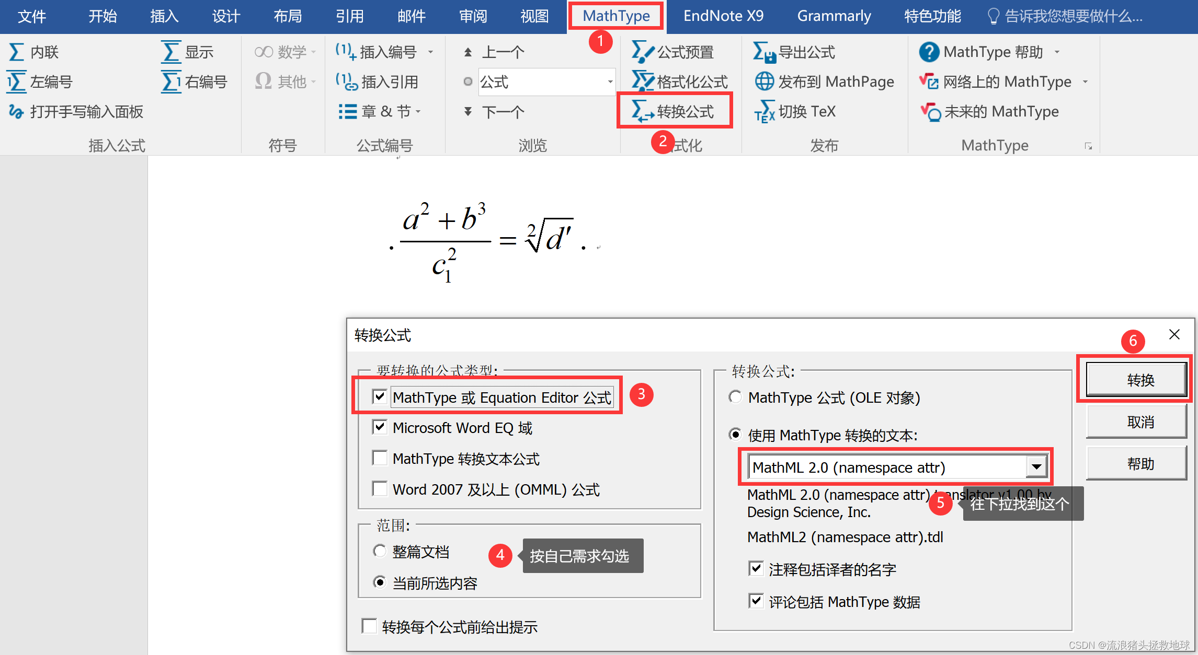
Task: Click 发布到 MathPage globe icon
Action: (764, 81)
